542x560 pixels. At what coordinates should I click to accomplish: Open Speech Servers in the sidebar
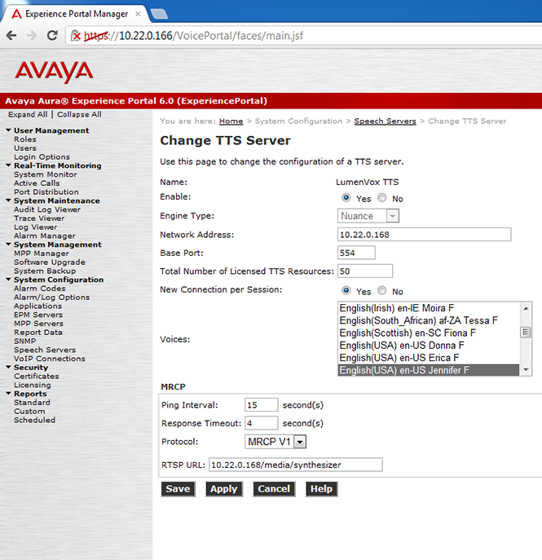[45, 350]
